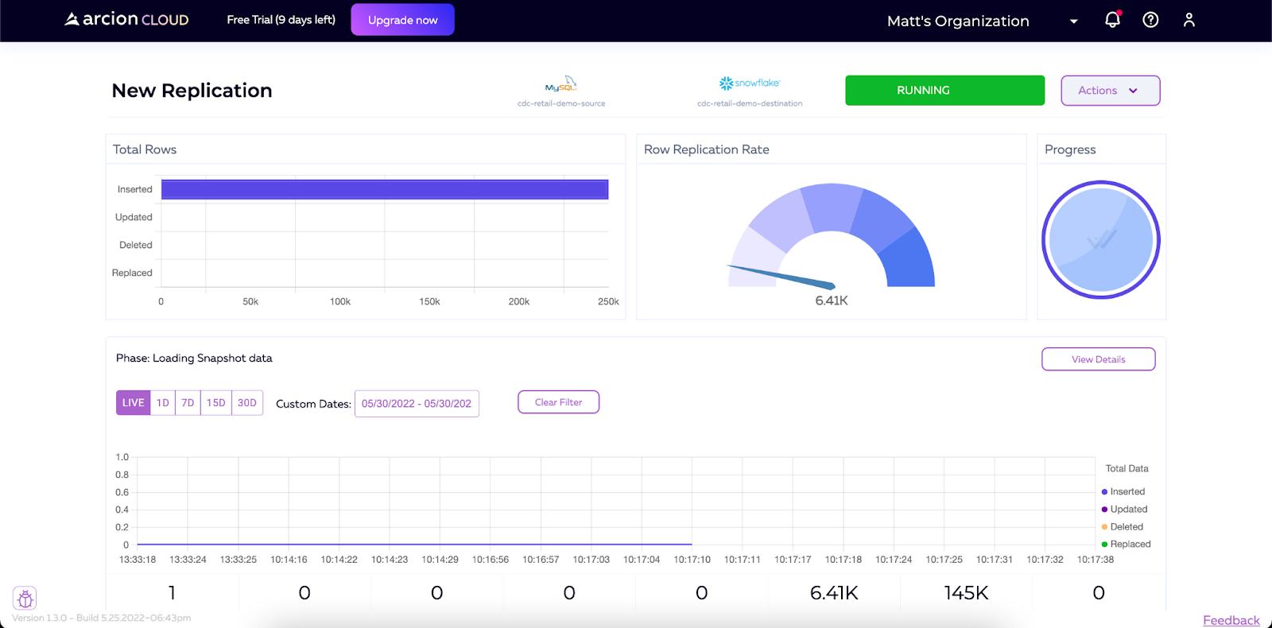Click the progress circle checkmark
Screen dimensions: 1272x628
click(x=1101, y=239)
